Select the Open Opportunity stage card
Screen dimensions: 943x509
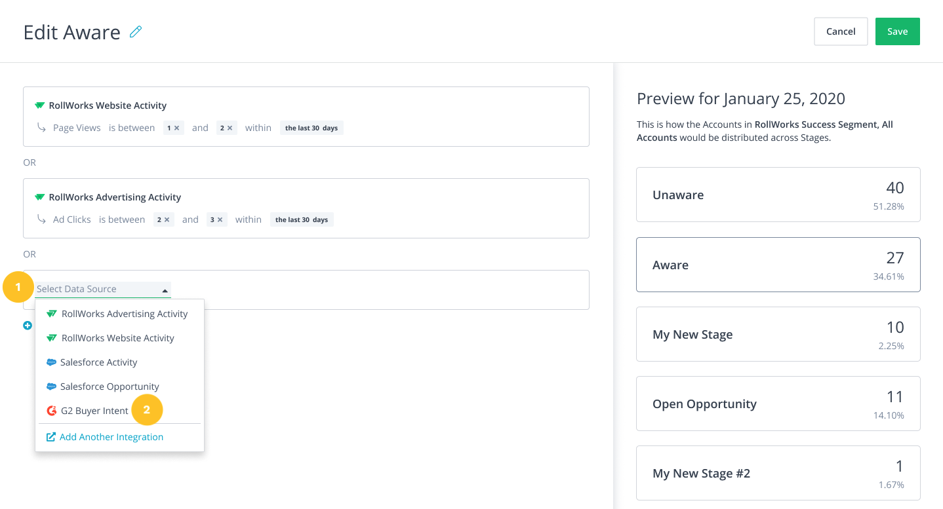pyautogui.click(x=778, y=404)
